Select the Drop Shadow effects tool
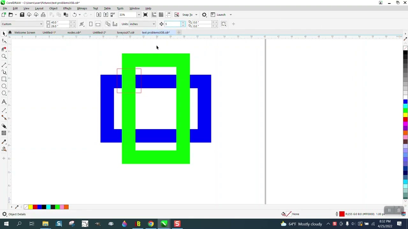 [4, 126]
